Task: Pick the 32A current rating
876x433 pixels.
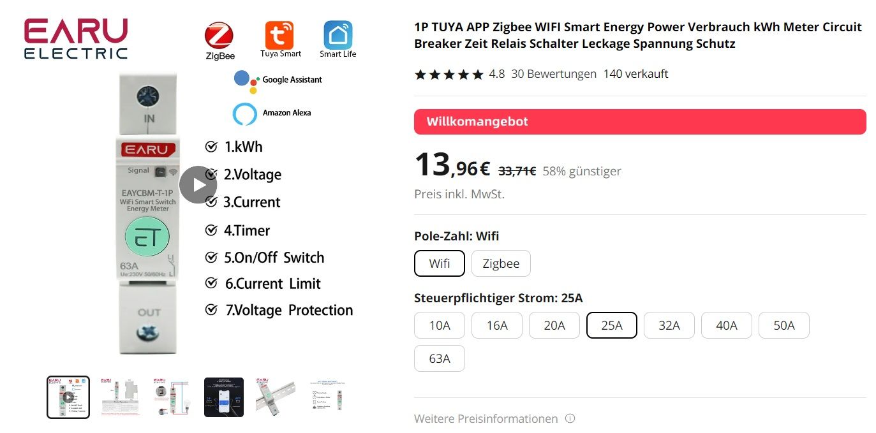Action: (669, 325)
